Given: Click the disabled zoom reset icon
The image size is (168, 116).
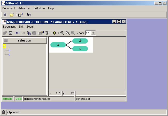Looking at the screenshot, I should point(73,33).
